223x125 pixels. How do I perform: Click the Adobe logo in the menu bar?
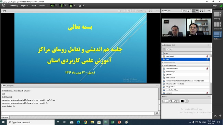pyautogui.click(x=4, y=5)
